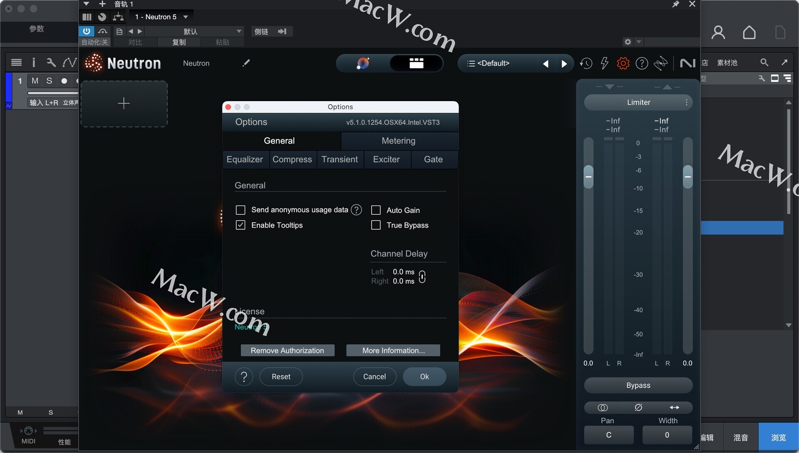Go to the next Neutron preset arrow

[564, 64]
